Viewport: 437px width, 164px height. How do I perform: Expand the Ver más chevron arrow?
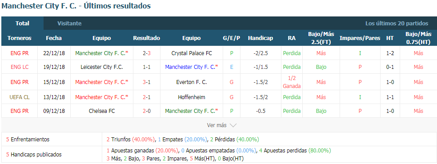pyautogui.click(x=233, y=126)
